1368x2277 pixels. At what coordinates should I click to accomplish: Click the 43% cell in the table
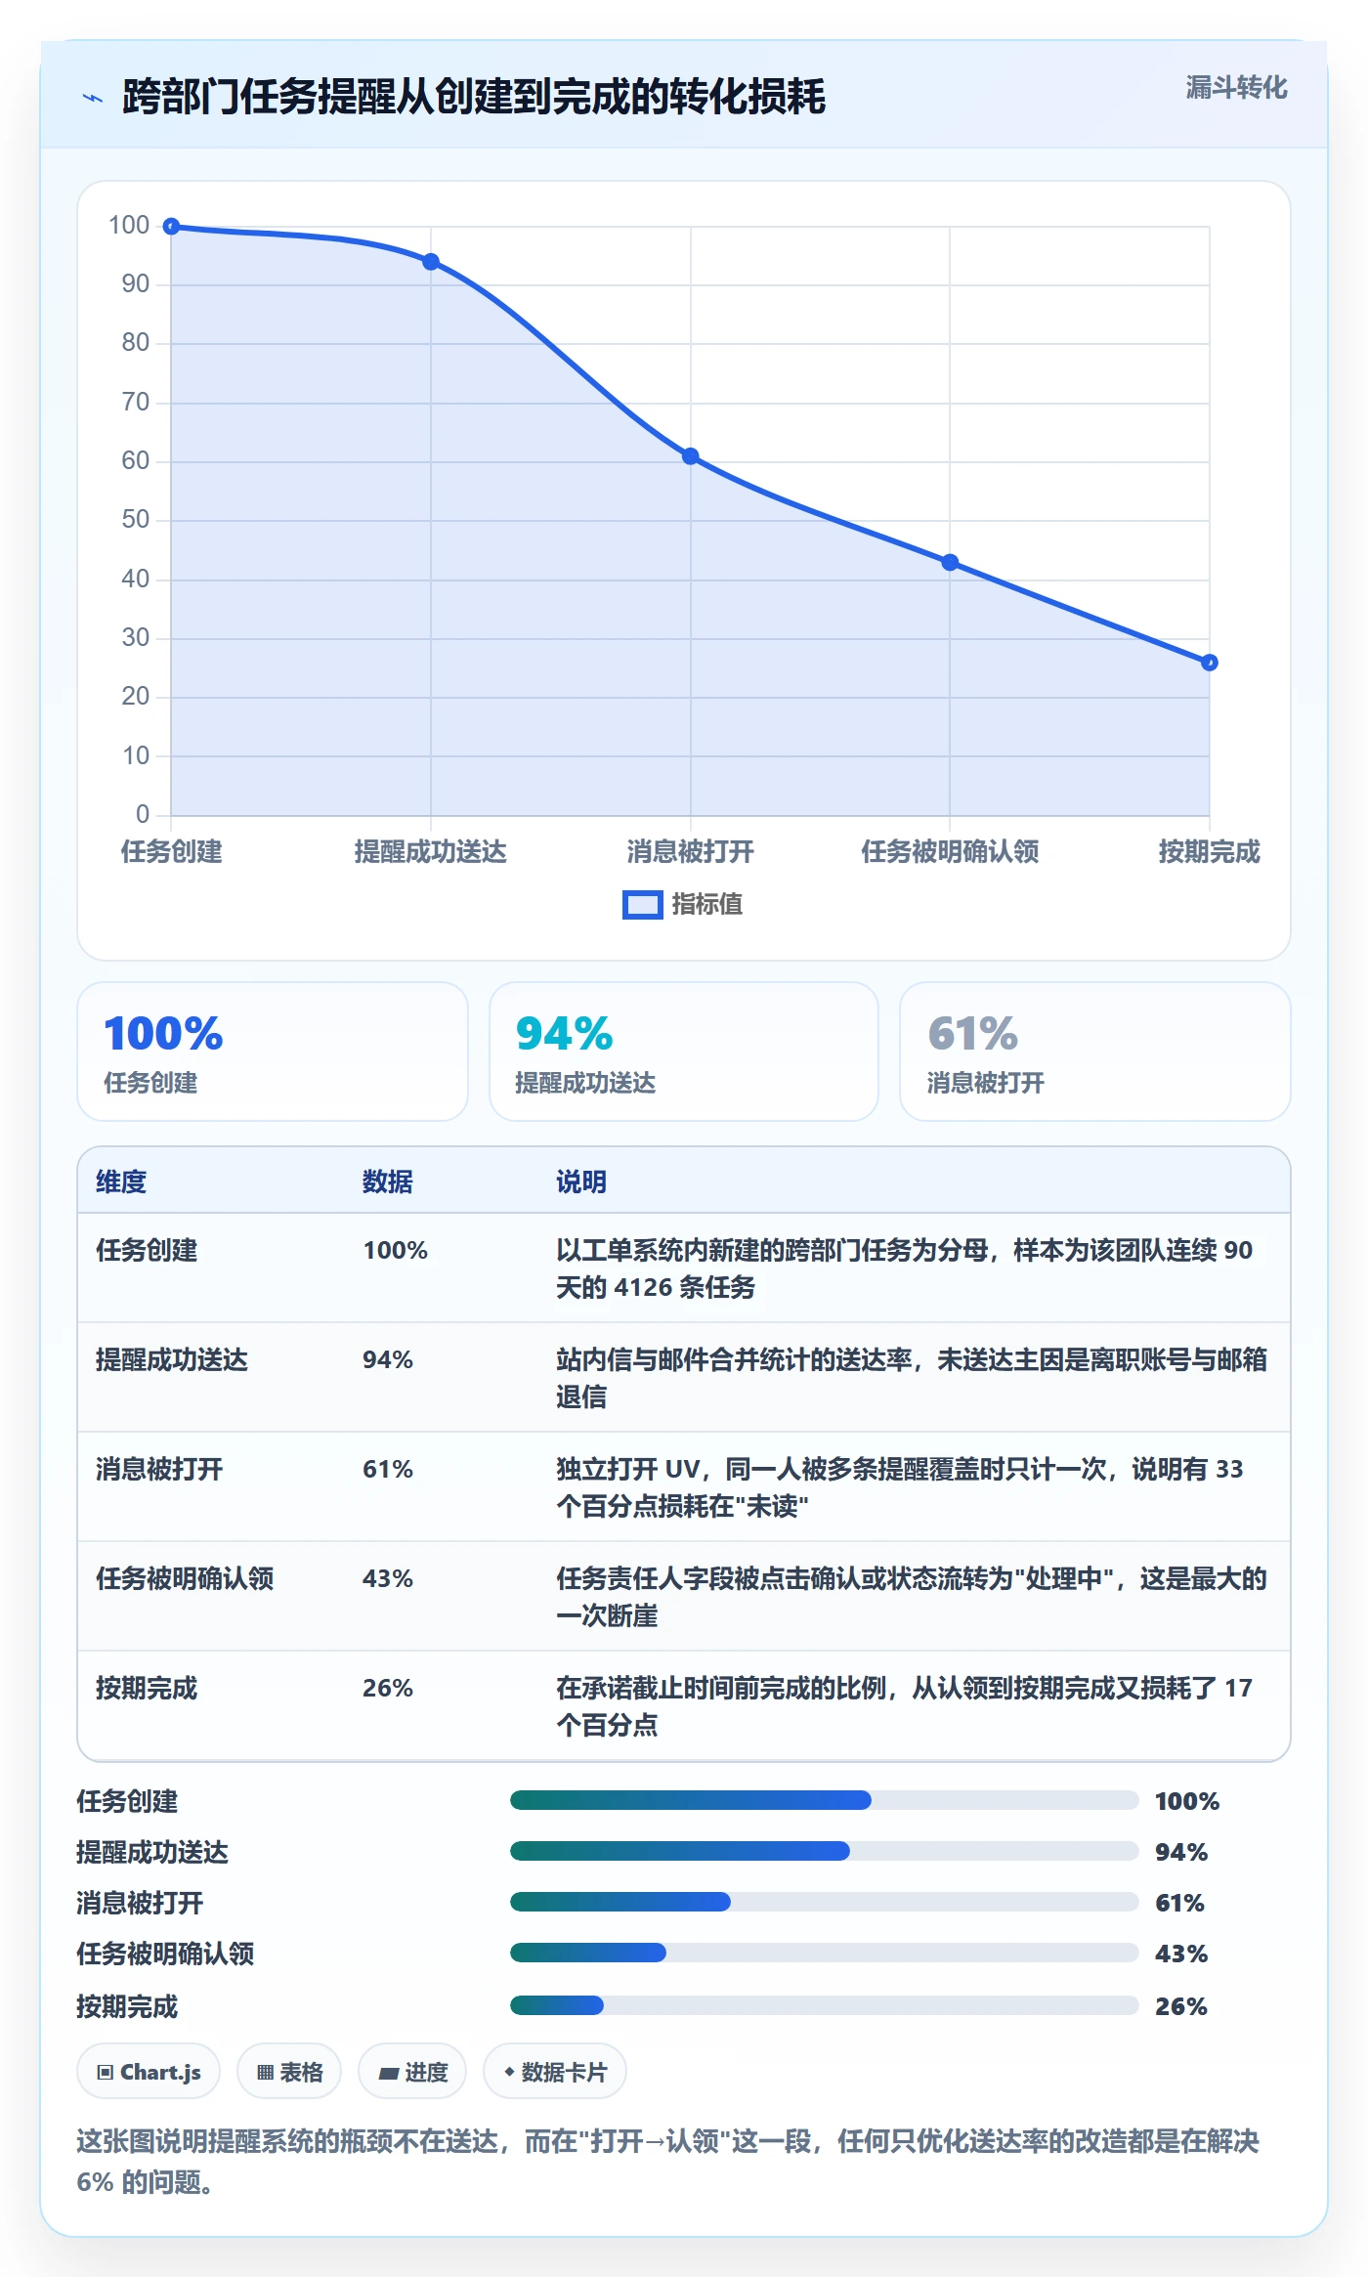click(x=388, y=1578)
